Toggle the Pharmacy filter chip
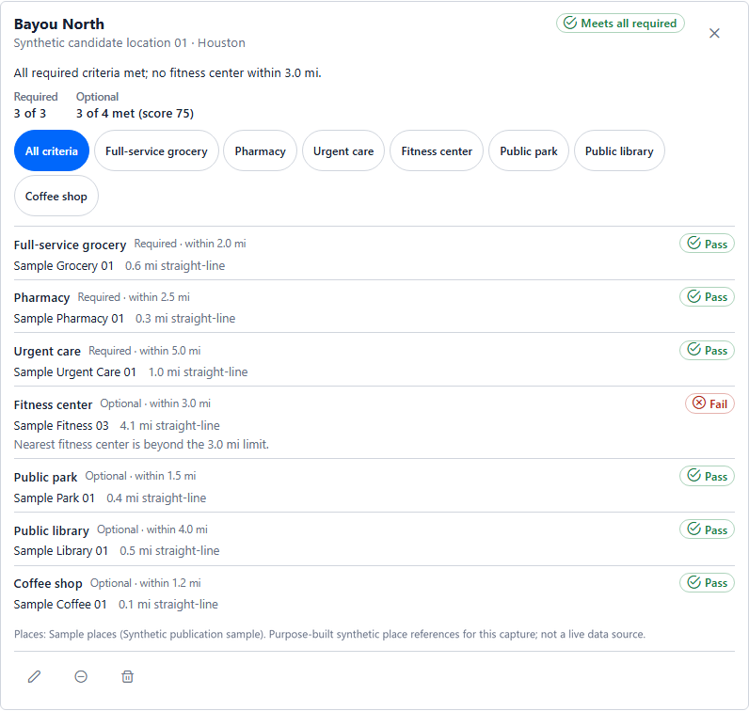 [x=260, y=150]
